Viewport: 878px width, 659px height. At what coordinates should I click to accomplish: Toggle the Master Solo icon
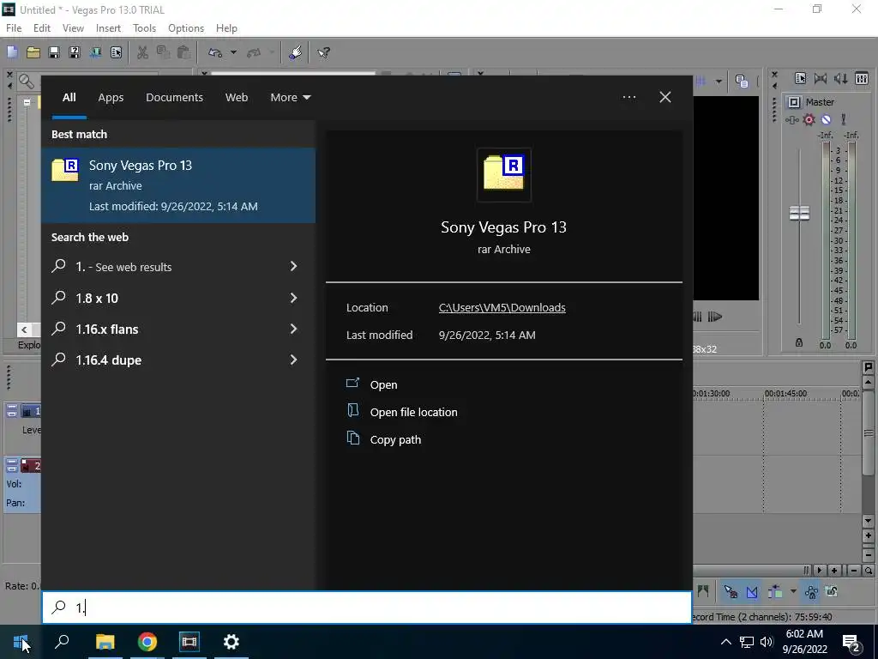844,119
